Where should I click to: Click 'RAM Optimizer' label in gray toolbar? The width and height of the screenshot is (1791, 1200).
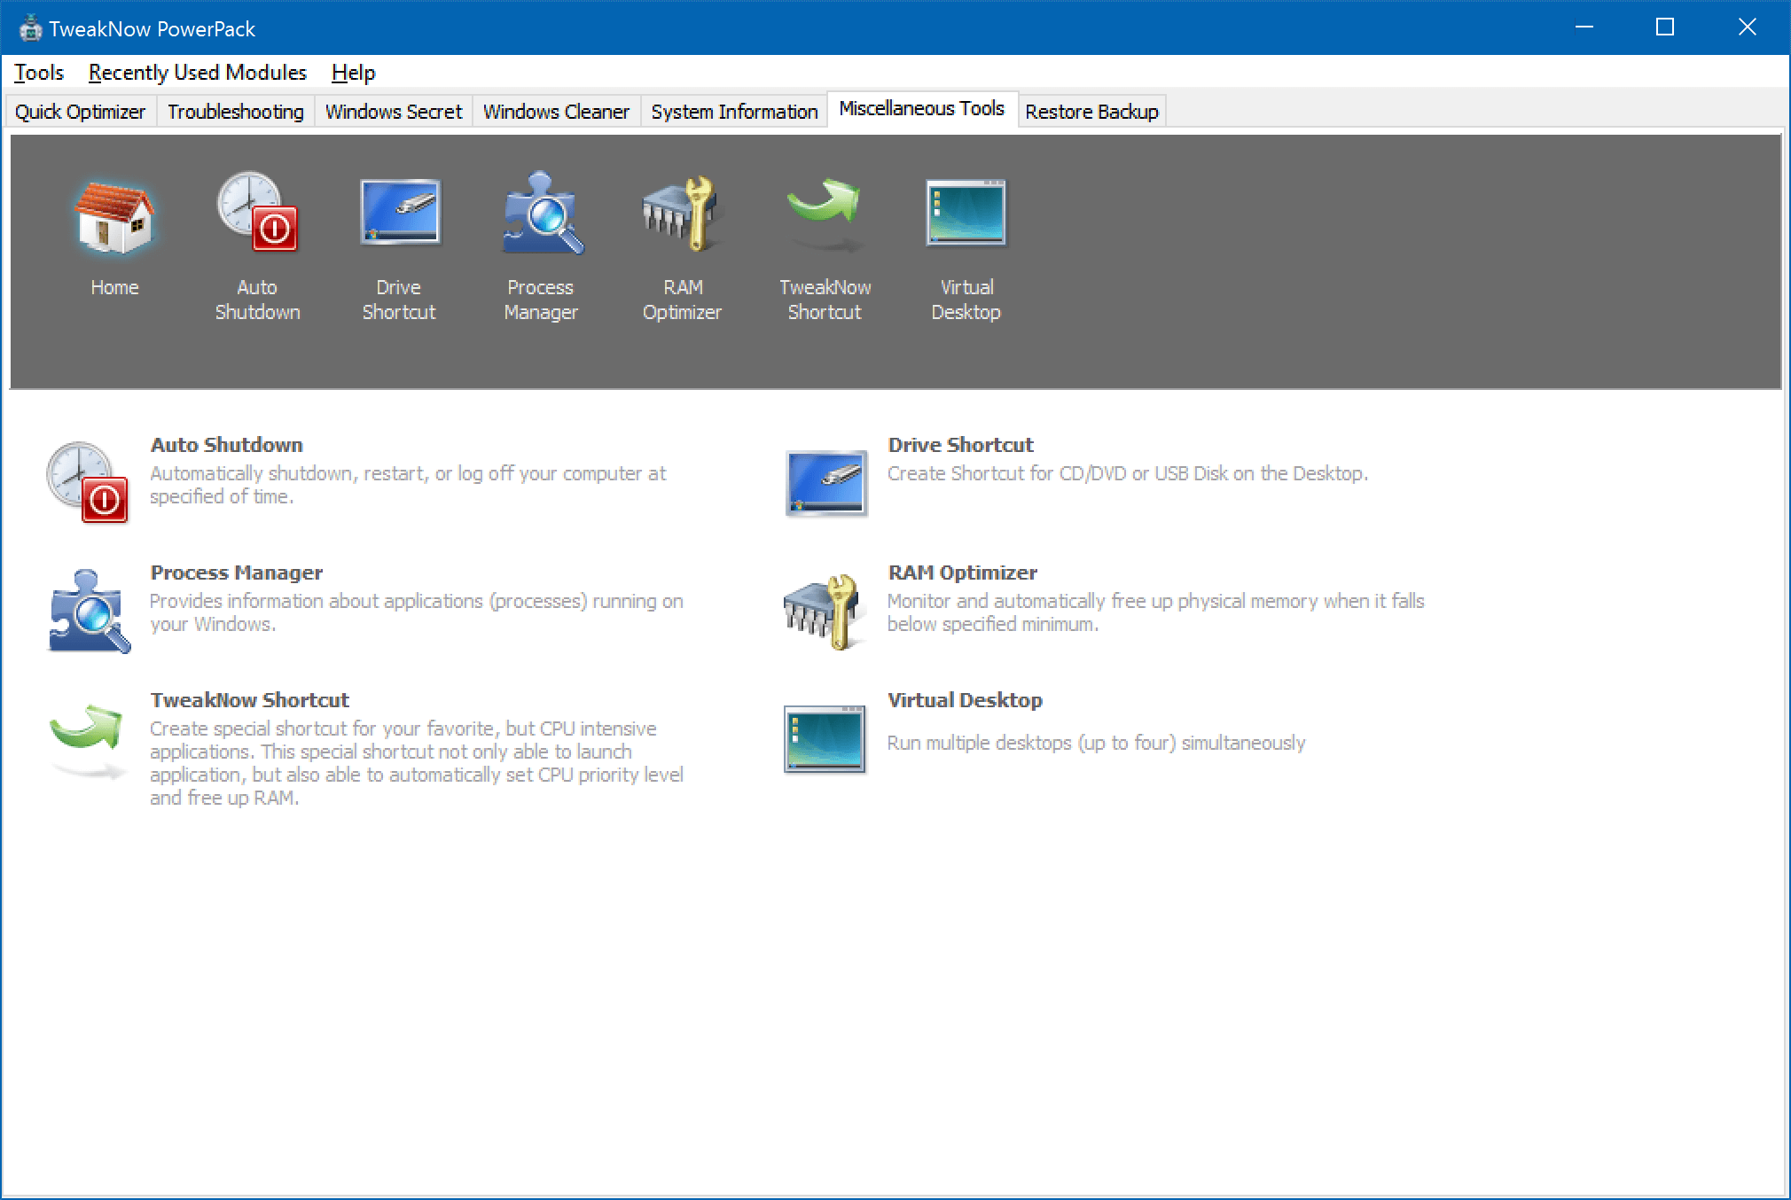(x=682, y=300)
